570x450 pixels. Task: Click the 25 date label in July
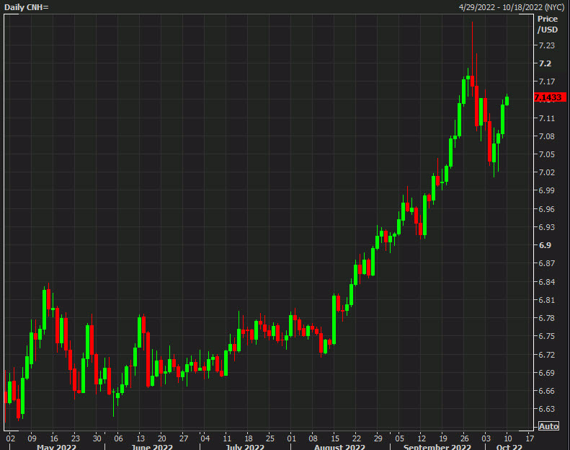[270, 438]
